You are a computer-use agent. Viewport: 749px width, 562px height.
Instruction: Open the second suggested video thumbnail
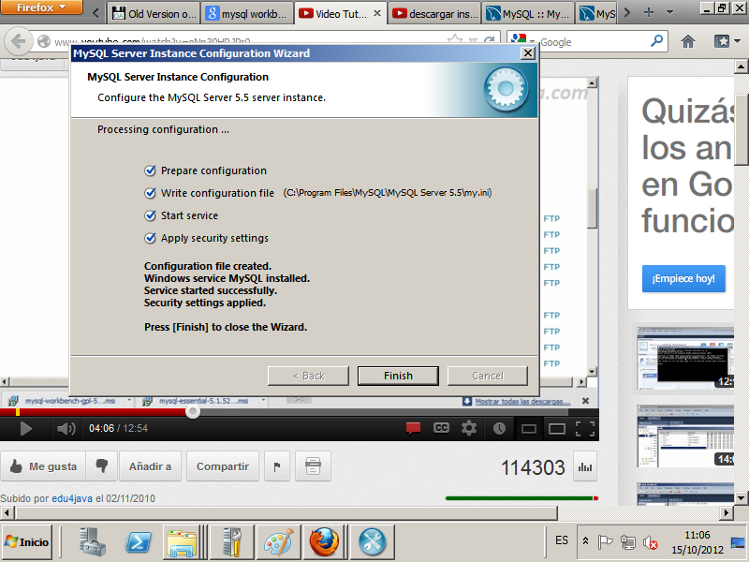coord(685,436)
